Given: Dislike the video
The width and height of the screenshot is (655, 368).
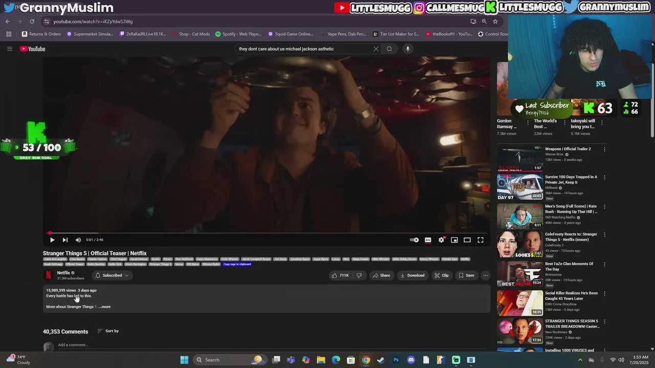Looking at the screenshot, I should pyautogui.click(x=359, y=275).
